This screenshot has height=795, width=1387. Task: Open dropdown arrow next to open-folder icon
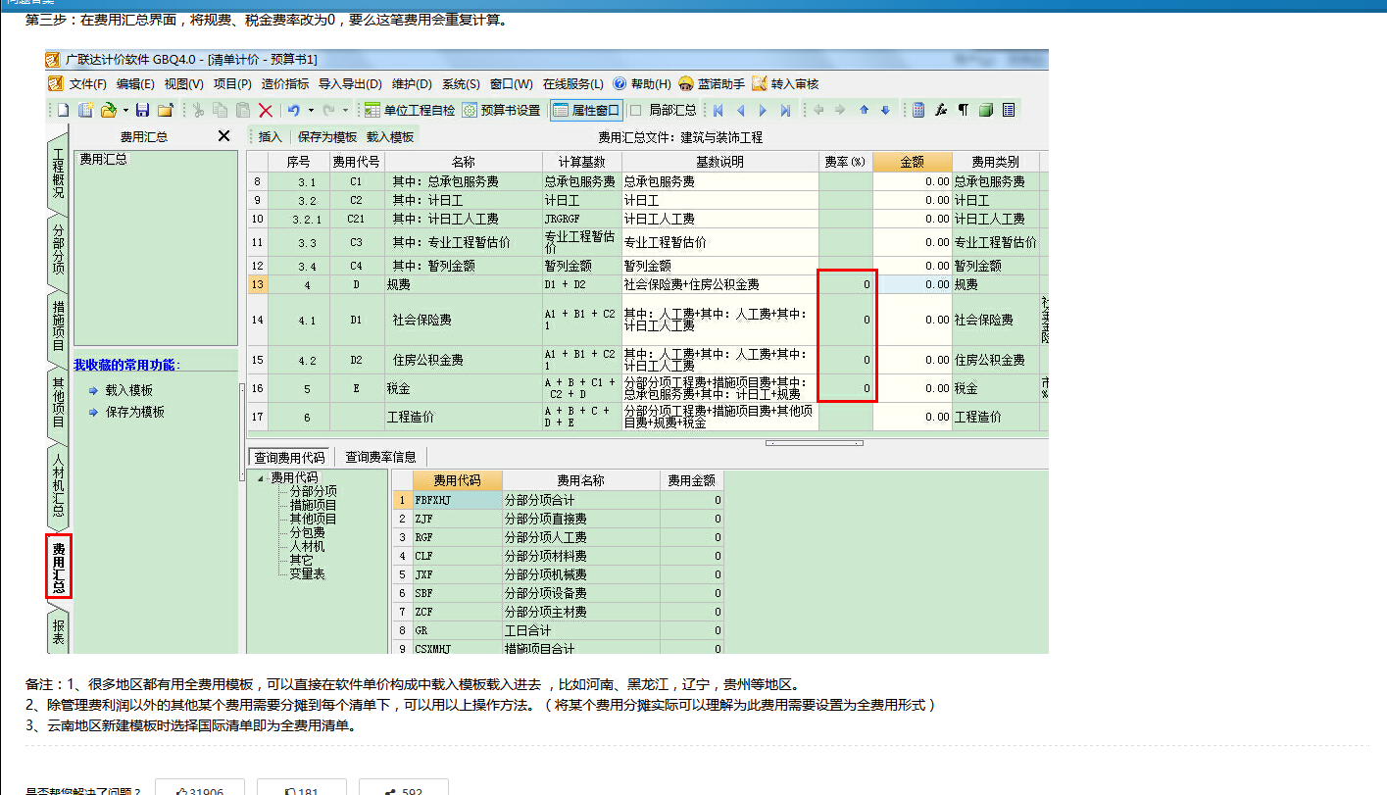point(125,110)
